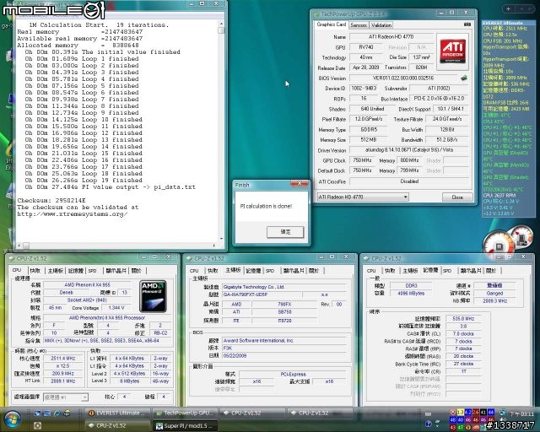Image resolution: width=540 pixels, height=432 pixels.
Task: Click the 'RV740' GPU field
Action: click(366, 47)
